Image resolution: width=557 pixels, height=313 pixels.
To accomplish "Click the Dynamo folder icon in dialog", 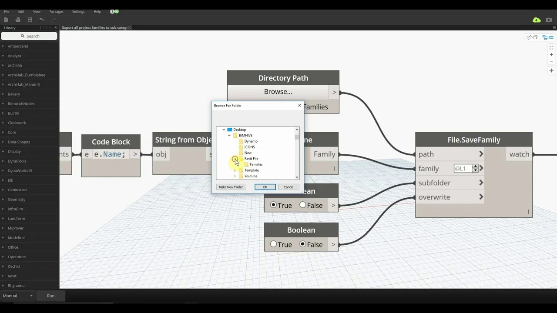I will coord(241,141).
